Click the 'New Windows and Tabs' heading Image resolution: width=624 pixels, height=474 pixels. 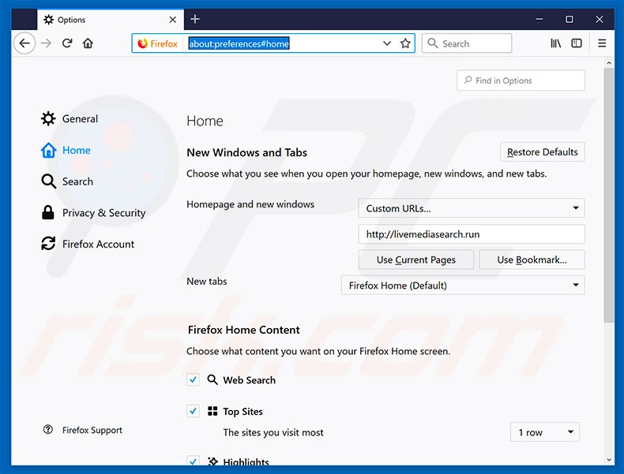pyautogui.click(x=246, y=152)
